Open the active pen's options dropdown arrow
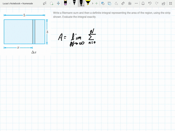This screenshot has height=131, width=175. coord(83,5)
